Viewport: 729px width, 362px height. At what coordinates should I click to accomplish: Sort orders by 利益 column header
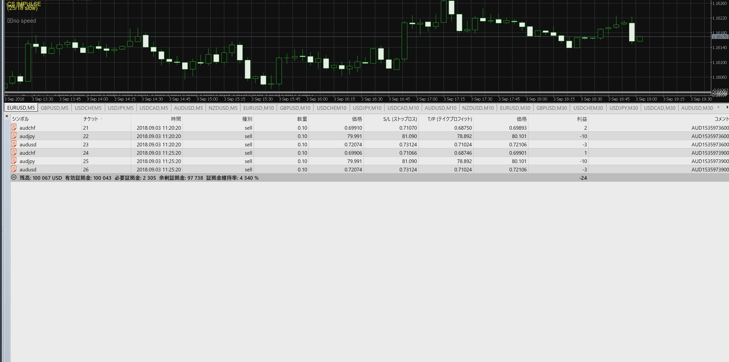click(581, 119)
